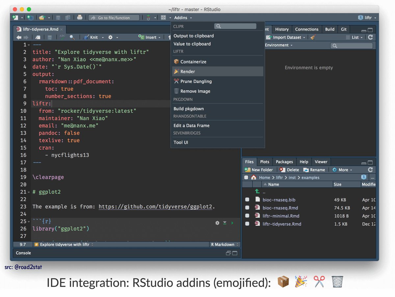Click the spell check ABC icon
Viewport: 395px width, 297px height.
click(x=63, y=37)
